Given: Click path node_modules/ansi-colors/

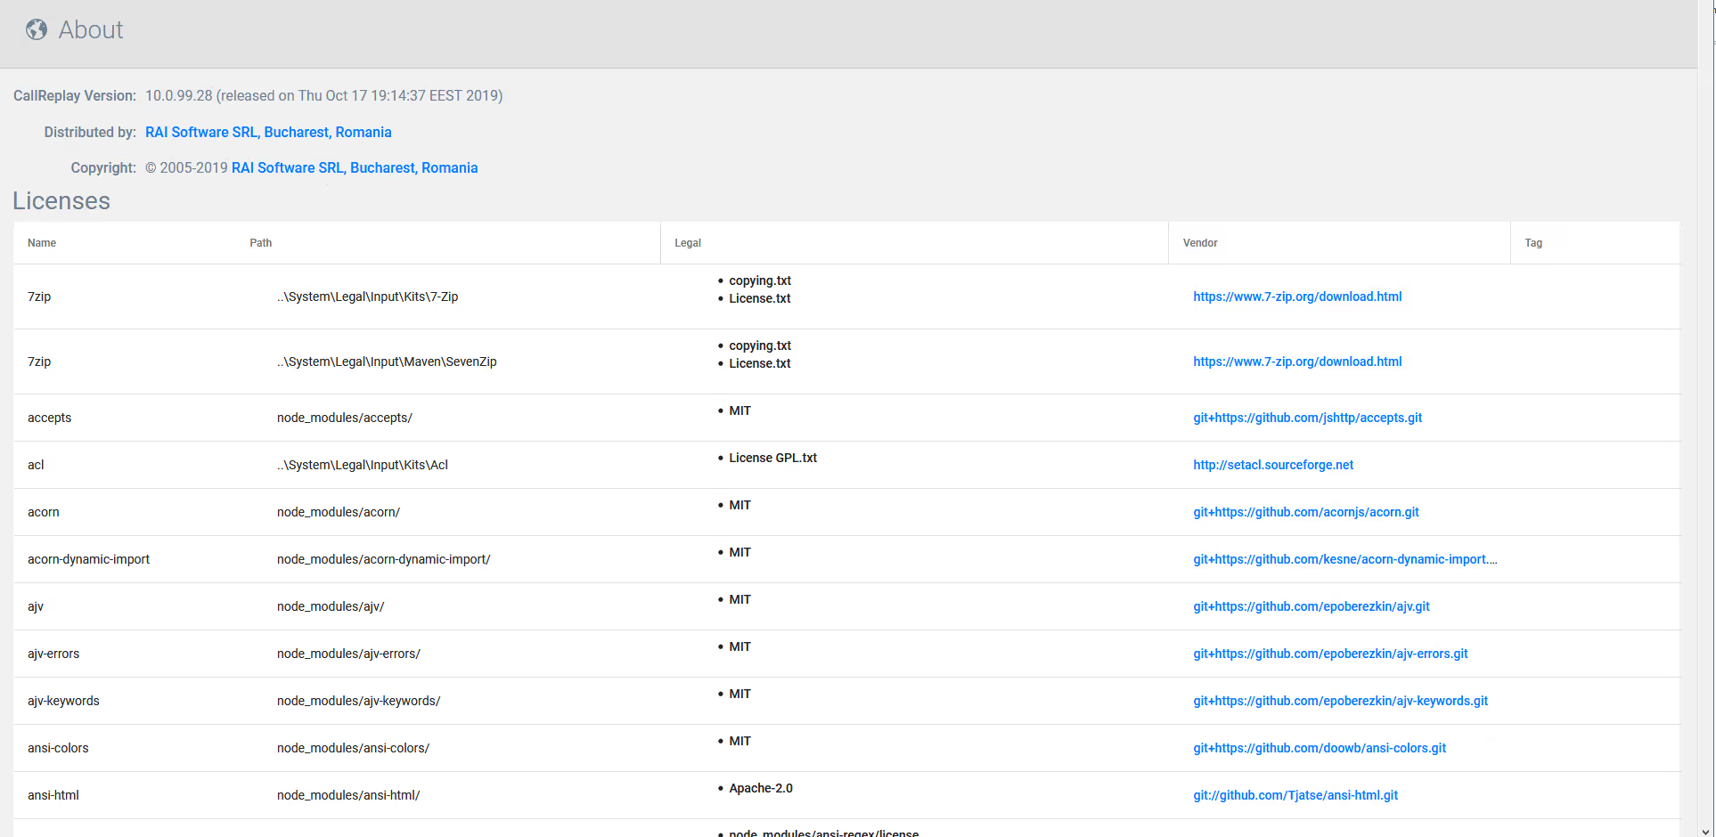Looking at the screenshot, I should pos(353,748).
